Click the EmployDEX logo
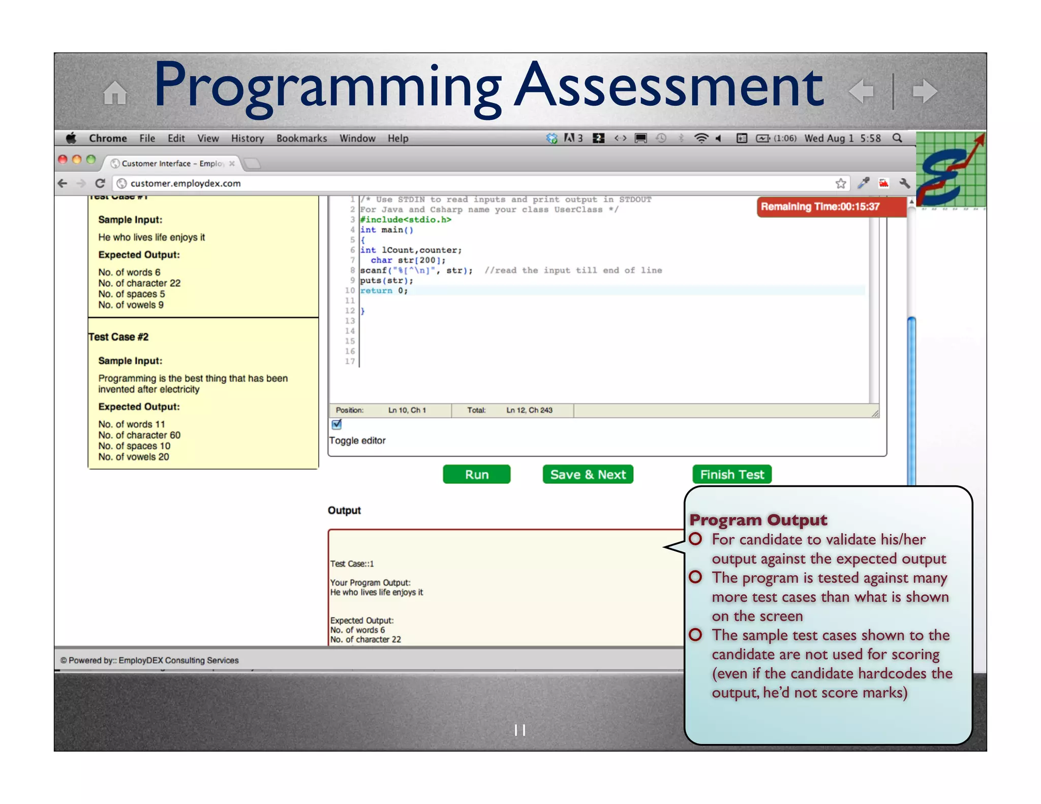Image resolution: width=1041 pixels, height=804 pixels. (951, 170)
